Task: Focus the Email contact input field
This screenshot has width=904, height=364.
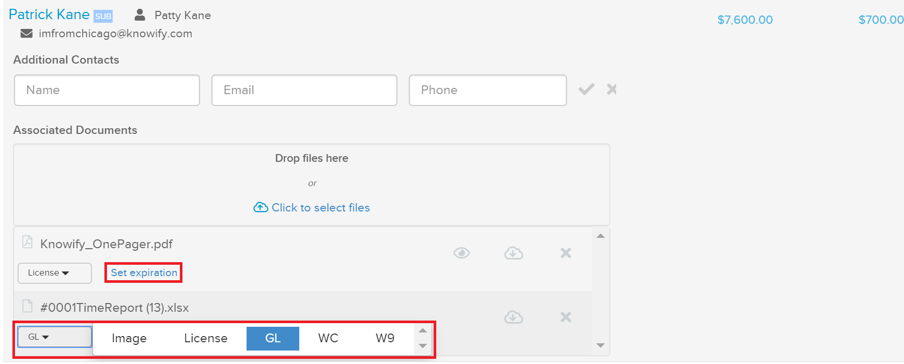Action: [304, 90]
